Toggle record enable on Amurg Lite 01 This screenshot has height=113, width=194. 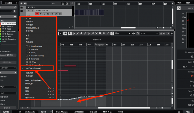coord(37,14)
